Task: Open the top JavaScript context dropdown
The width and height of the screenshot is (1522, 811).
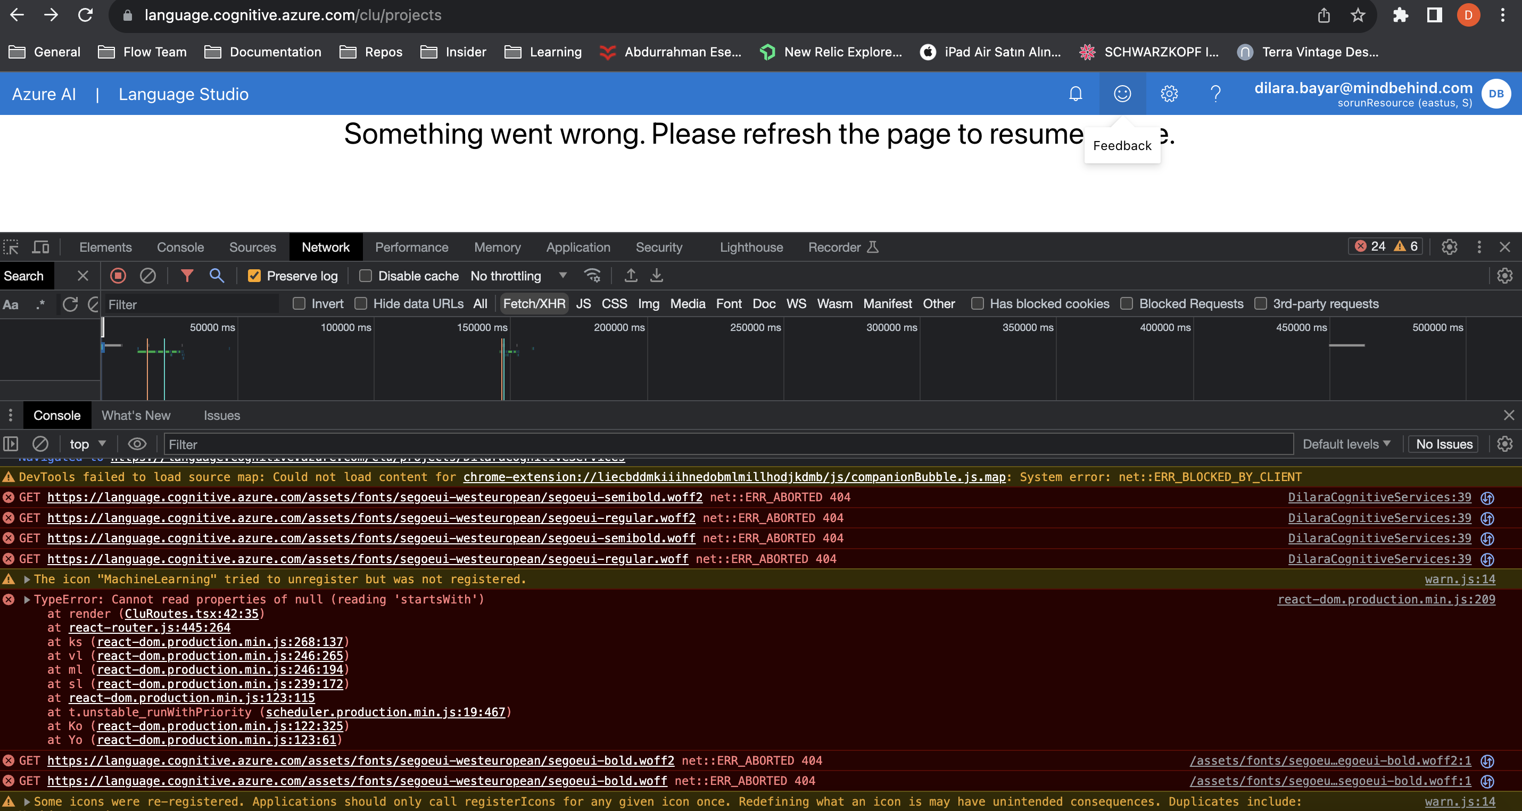Action: tap(87, 444)
